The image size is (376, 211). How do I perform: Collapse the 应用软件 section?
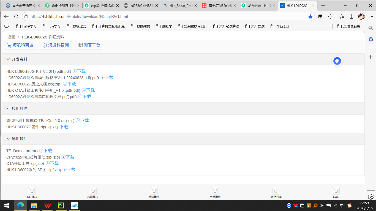8,109
